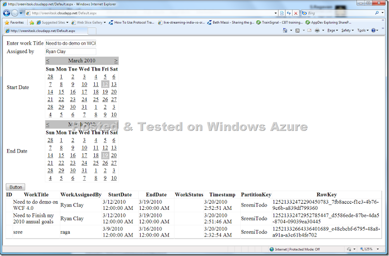Open the Favorites star button
The width and height of the screenshot is (389, 256).
(x=14, y=22)
